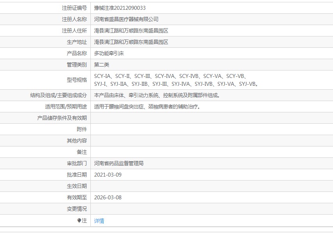Select expiry date 2026-03-08
This screenshot has height=233, width=333.
click(108, 197)
